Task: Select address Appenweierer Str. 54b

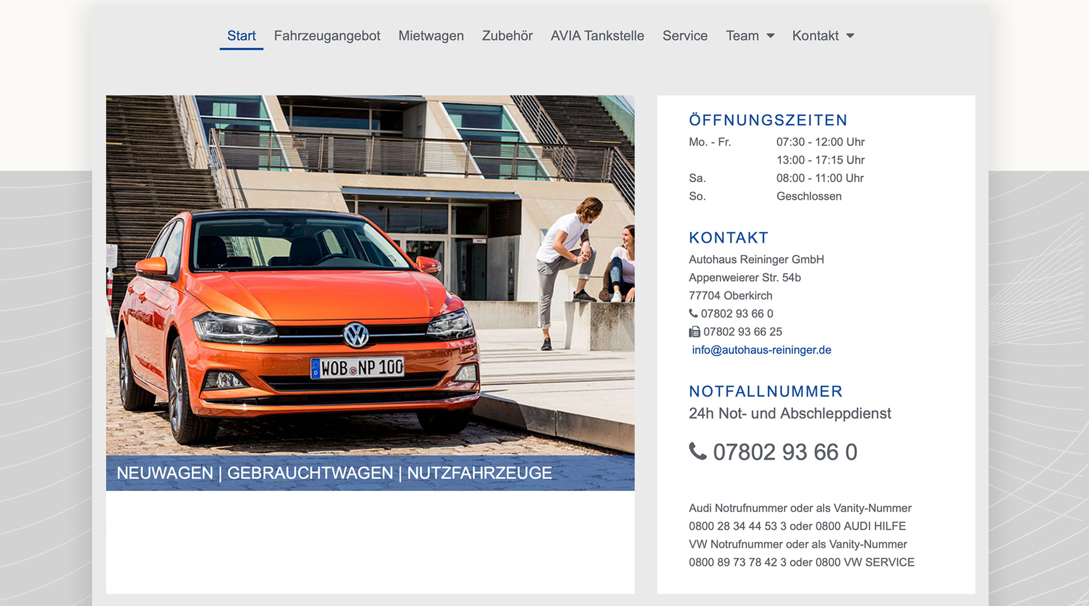Action: coord(745,278)
